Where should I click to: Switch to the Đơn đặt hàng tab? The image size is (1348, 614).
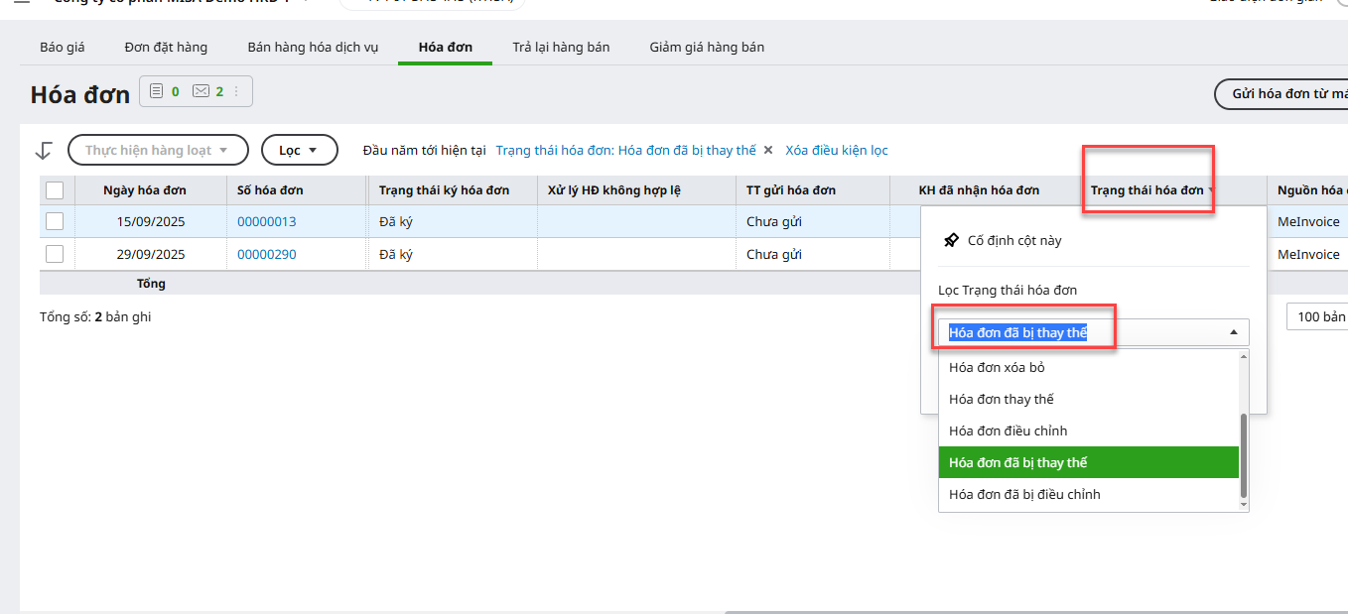[x=166, y=48]
